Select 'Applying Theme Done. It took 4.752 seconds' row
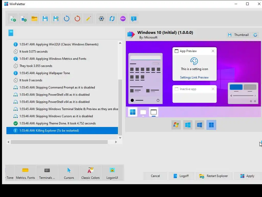The width and height of the screenshot is (262, 197). click(62, 123)
